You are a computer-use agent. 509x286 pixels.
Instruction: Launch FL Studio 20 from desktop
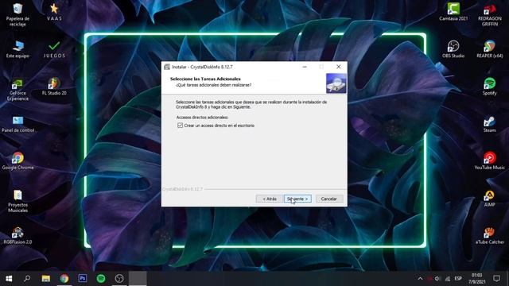(x=54, y=87)
